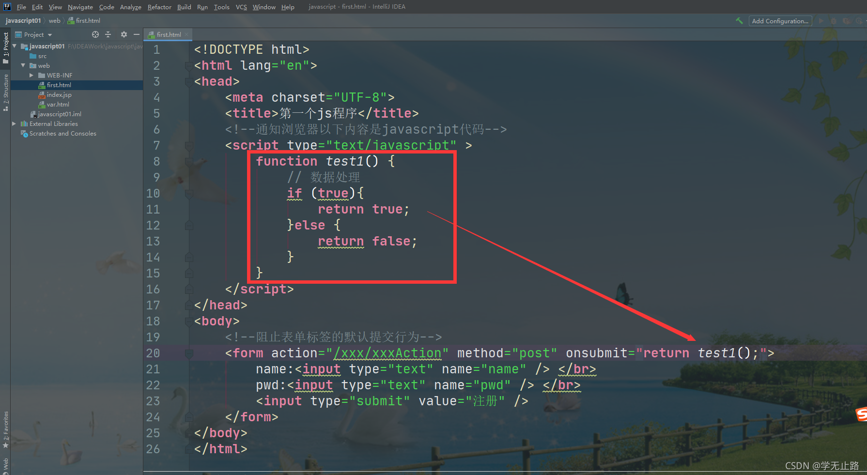Select the first.html editor tab
Viewport: 867px width, 475px height.
pos(169,35)
